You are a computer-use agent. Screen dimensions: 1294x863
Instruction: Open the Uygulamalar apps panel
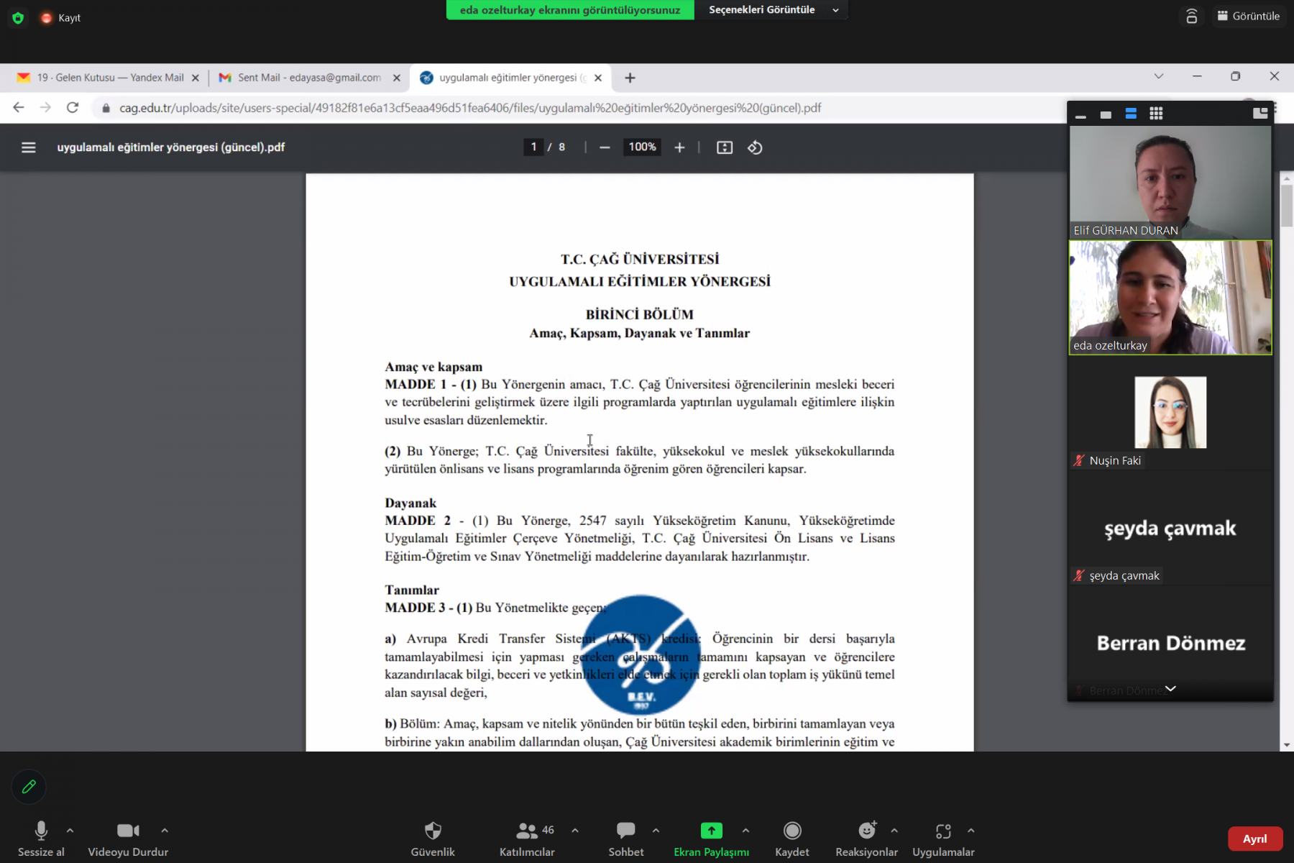(x=943, y=839)
